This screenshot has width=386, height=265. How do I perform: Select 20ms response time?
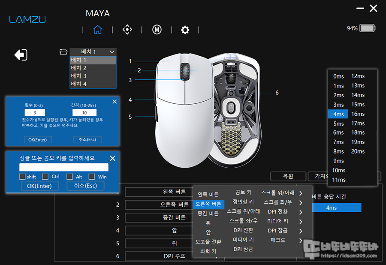tap(358, 151)
